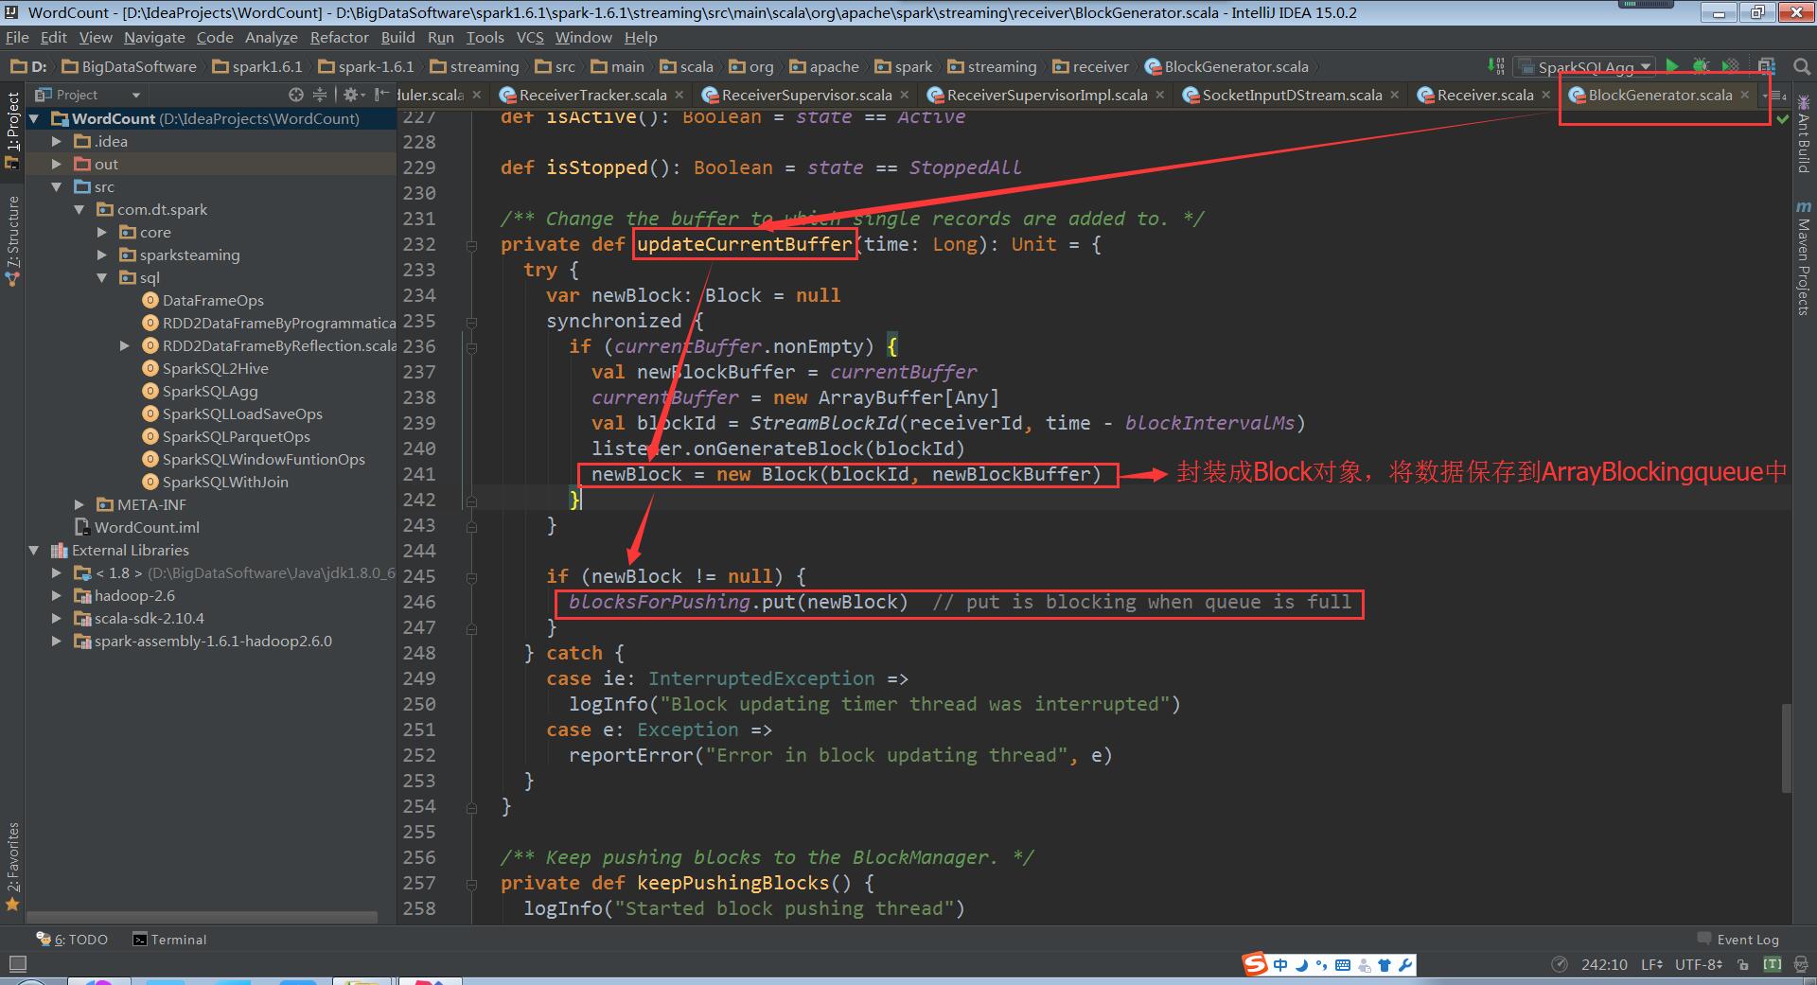Click Sogou input method S logo

(1255, 964)
